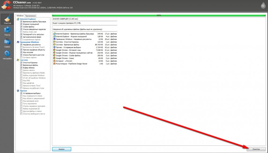Click the FastStone Image Viewer row icon

(x=54, y=64)
